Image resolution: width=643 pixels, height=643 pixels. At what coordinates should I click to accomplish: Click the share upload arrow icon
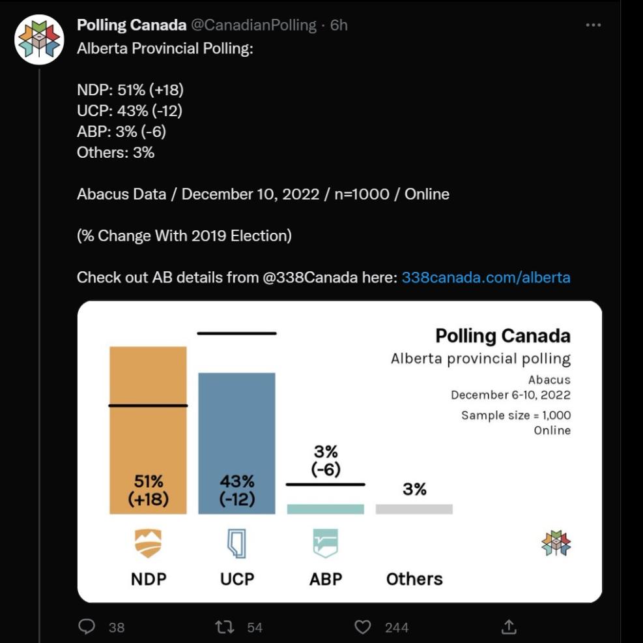point(509,627)
